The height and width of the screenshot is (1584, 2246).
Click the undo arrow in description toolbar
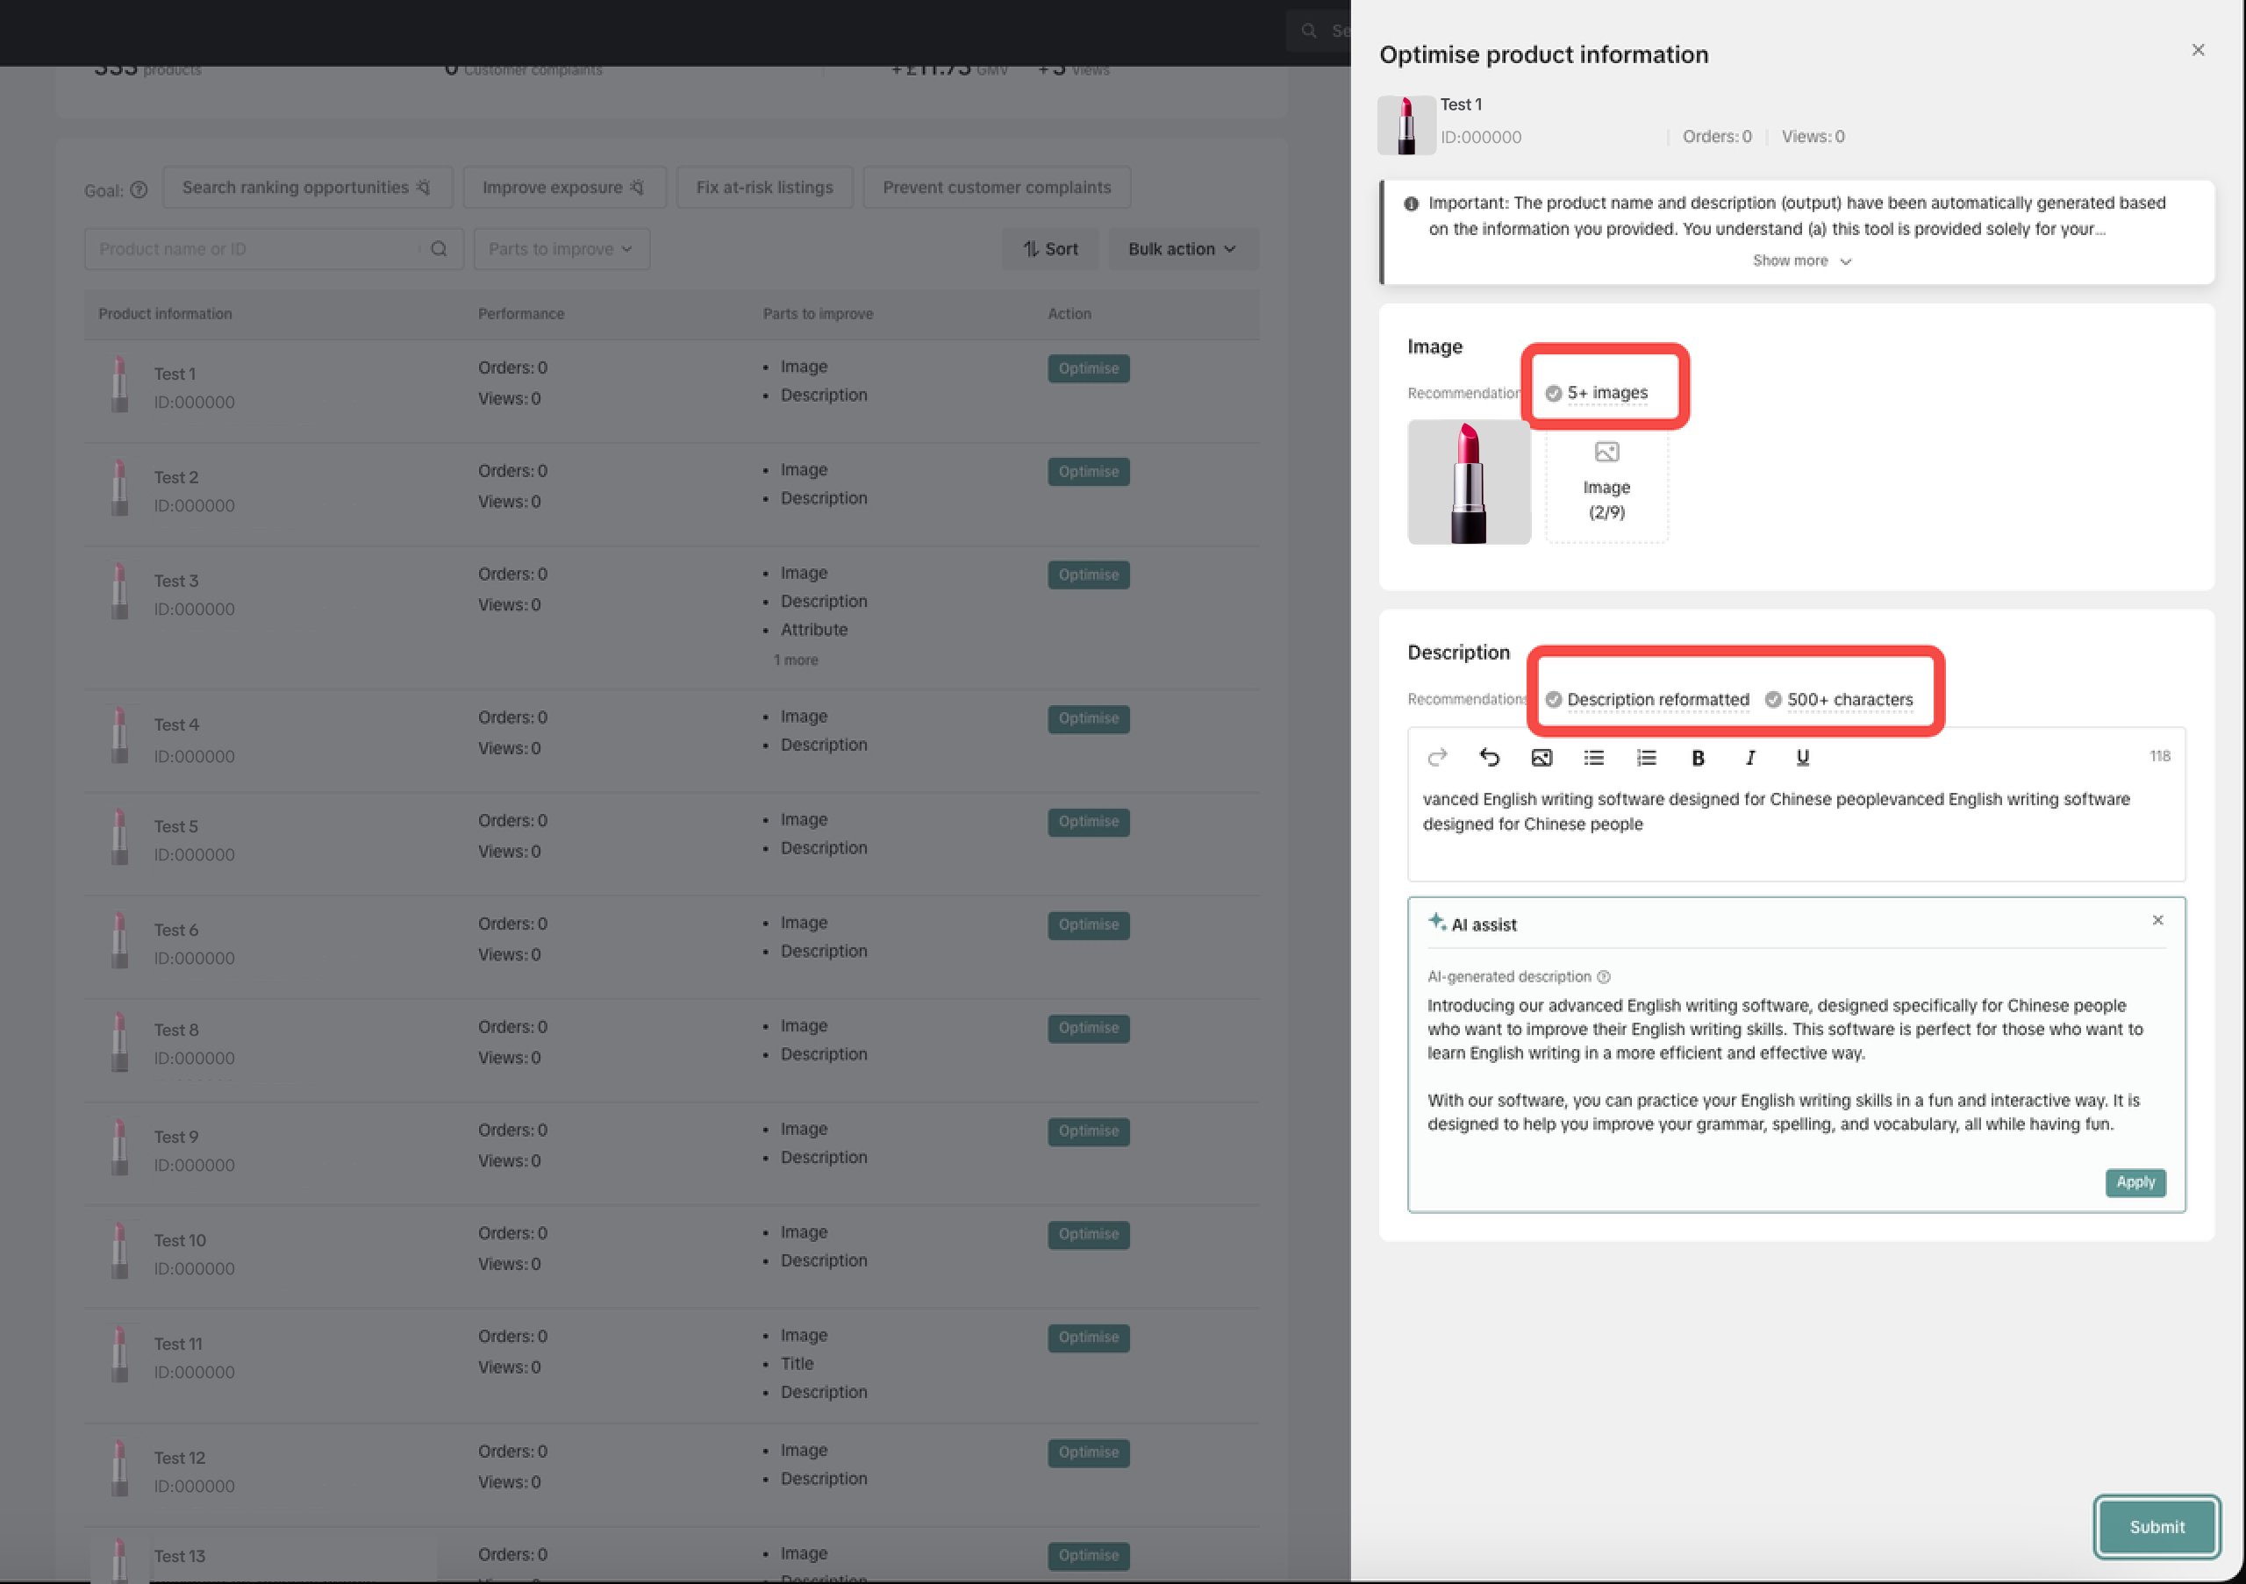(1489, 757)
